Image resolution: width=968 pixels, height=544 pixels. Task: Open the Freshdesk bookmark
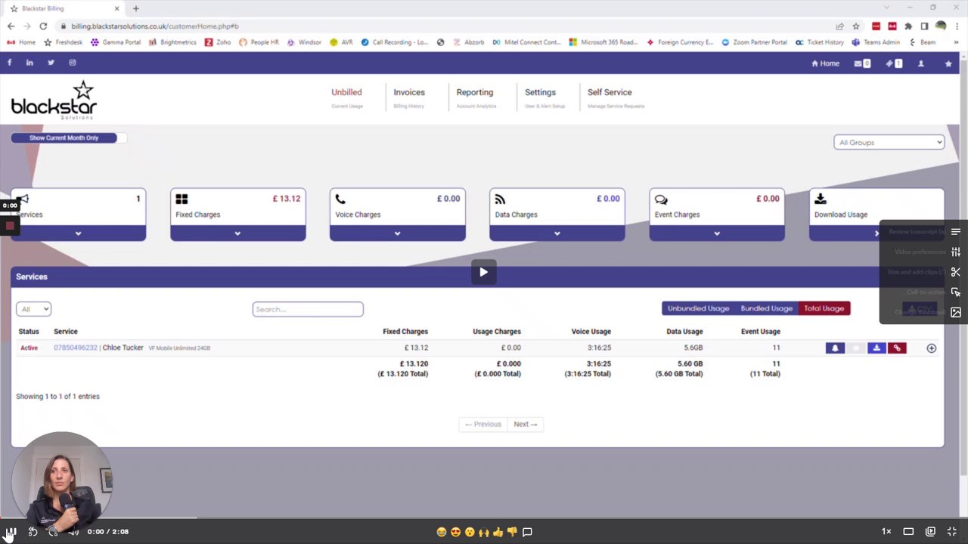point(64,42)
